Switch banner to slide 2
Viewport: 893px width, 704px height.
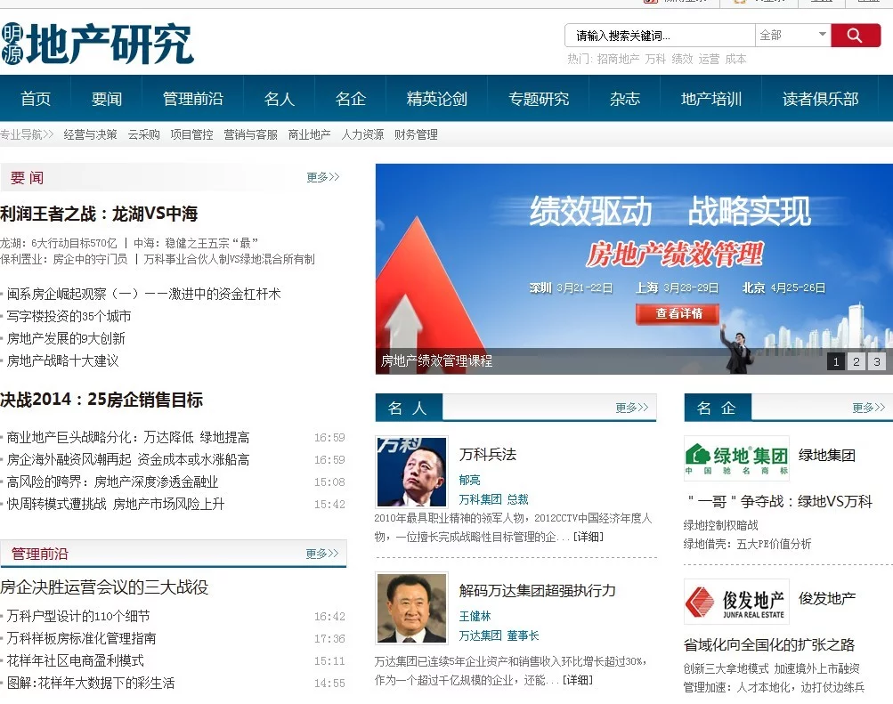(x=856, y=361)
